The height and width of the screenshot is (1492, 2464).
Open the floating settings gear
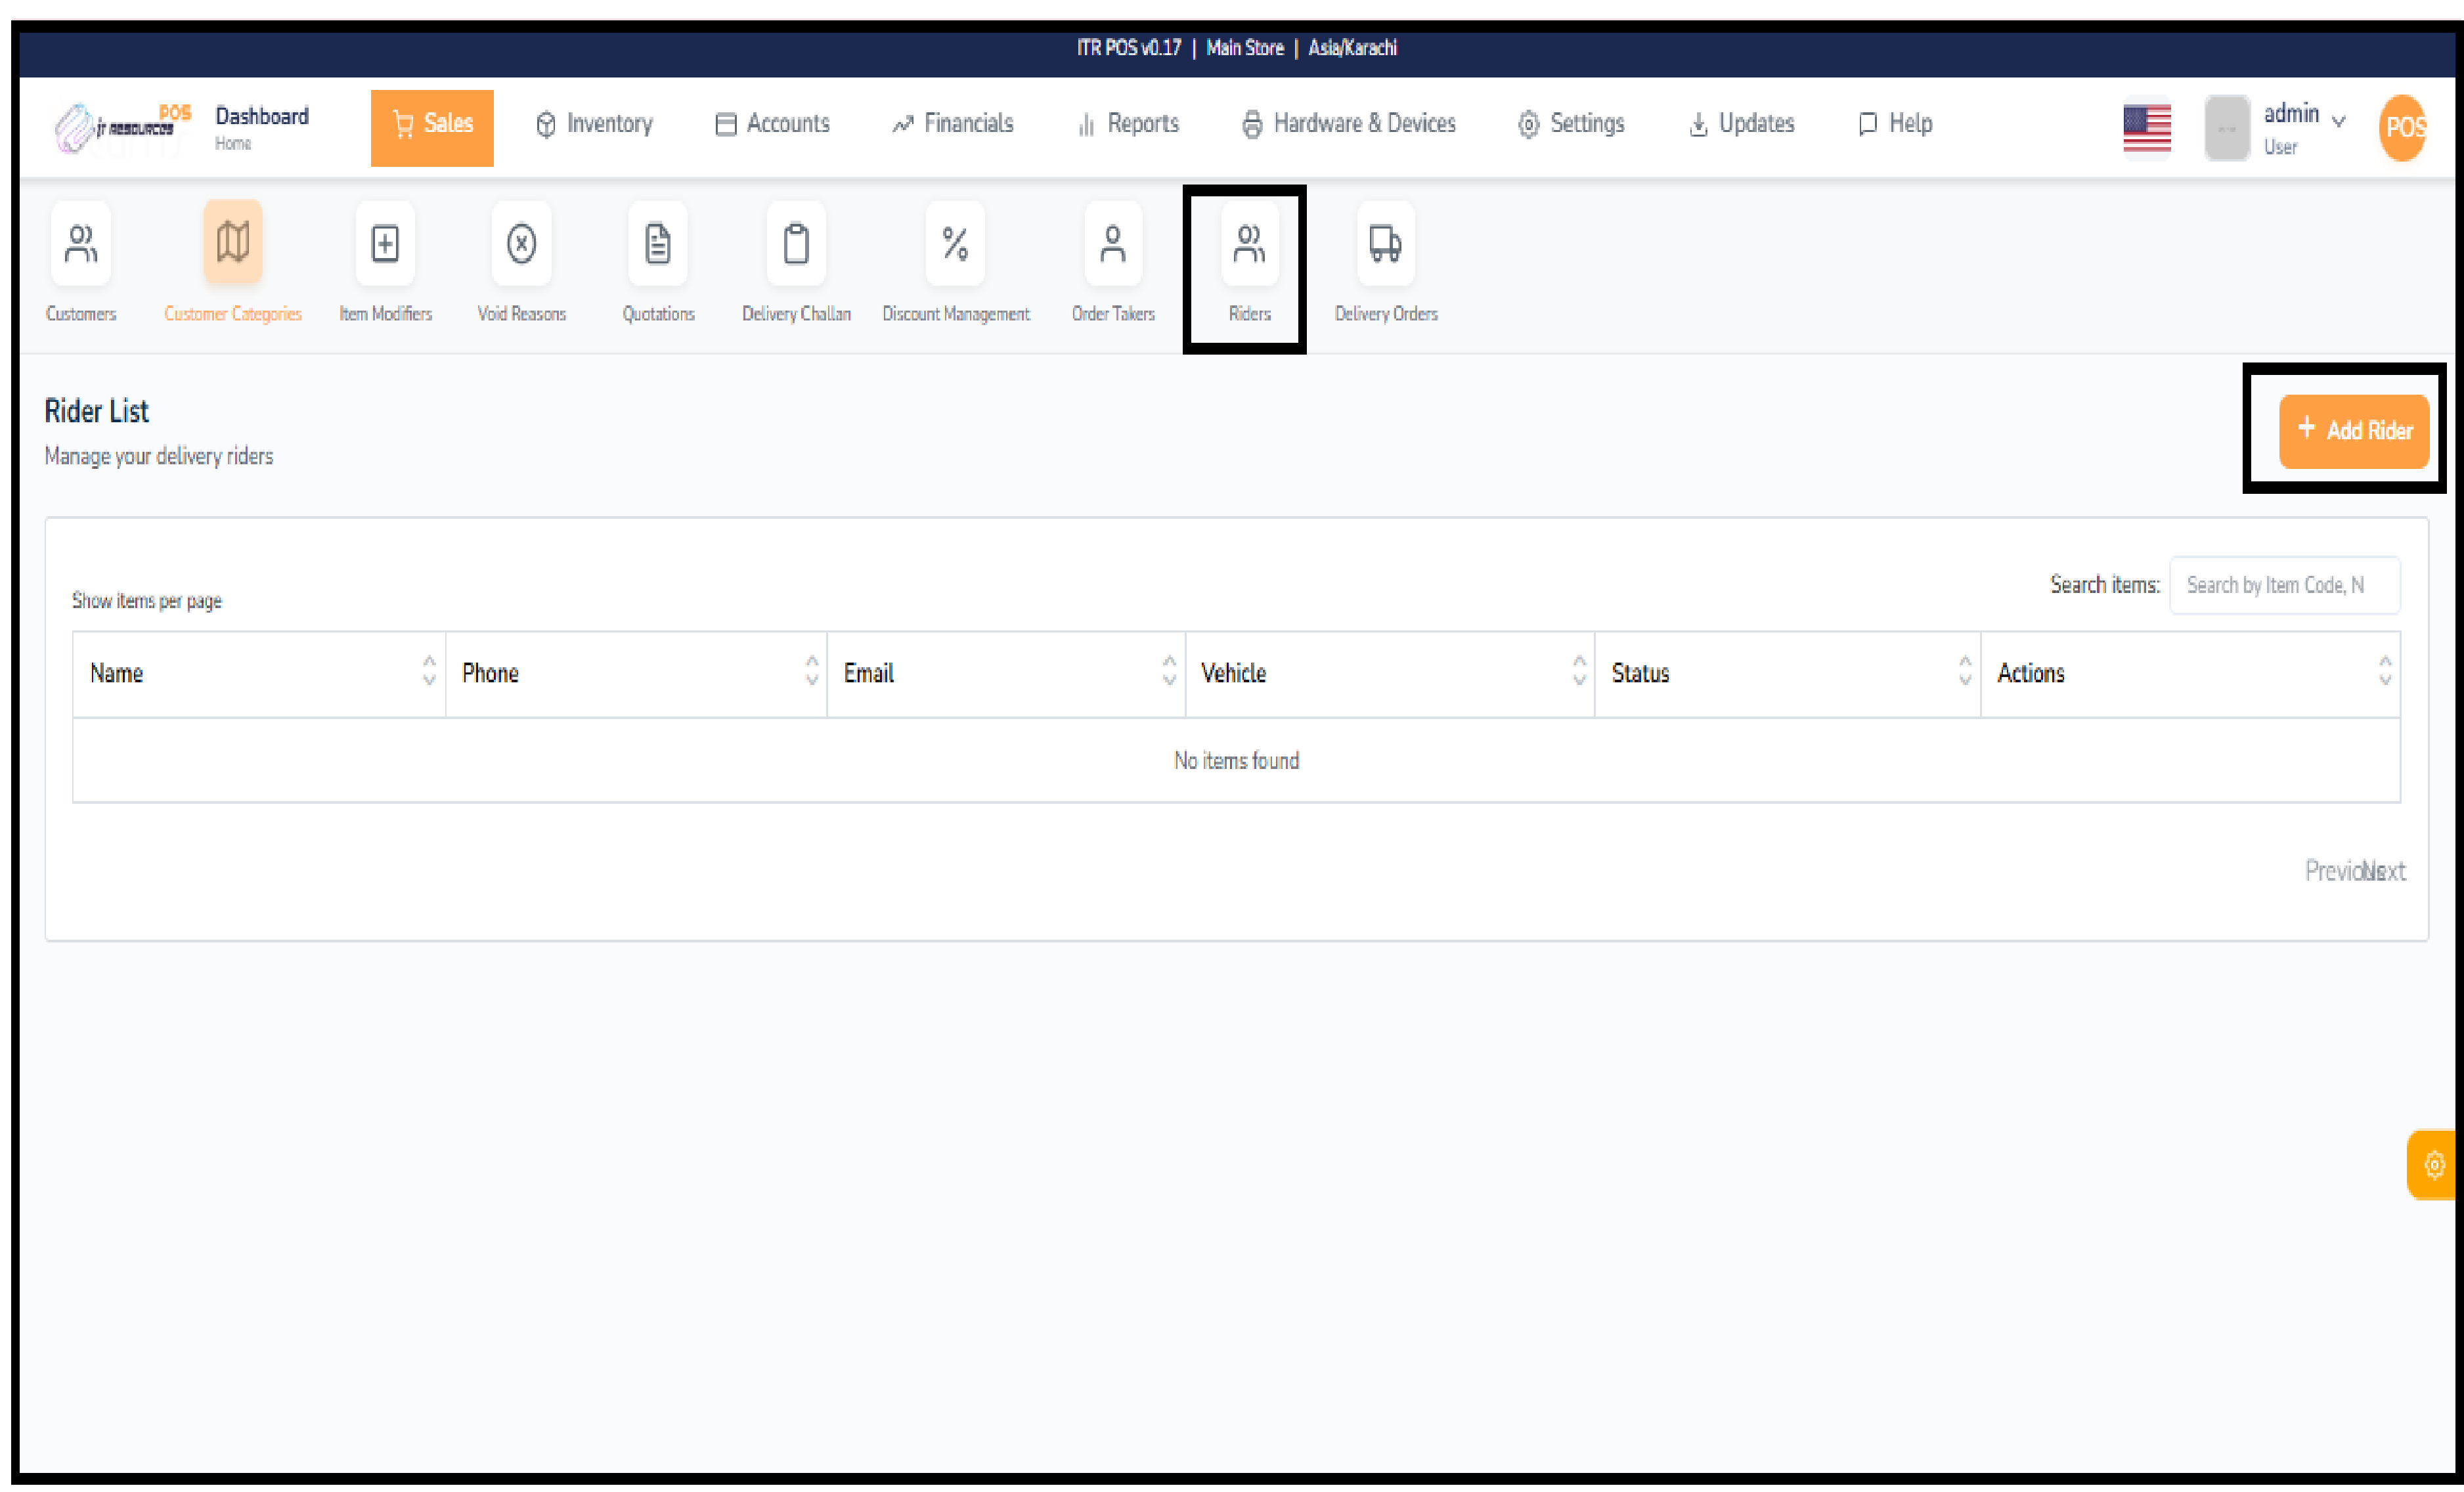(x=2434, y=1163)
